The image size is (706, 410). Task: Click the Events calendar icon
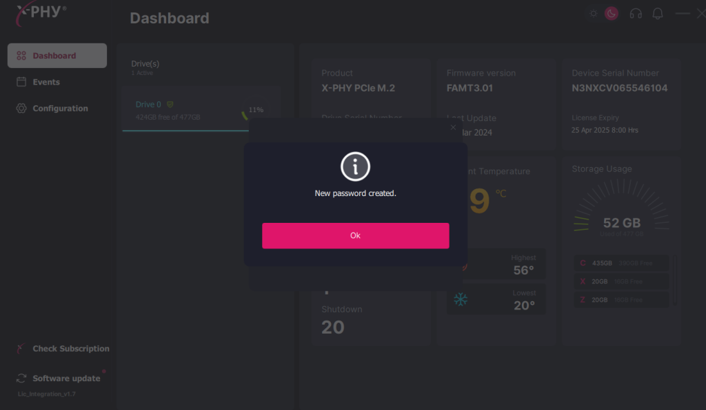click(x=21, y=82)
